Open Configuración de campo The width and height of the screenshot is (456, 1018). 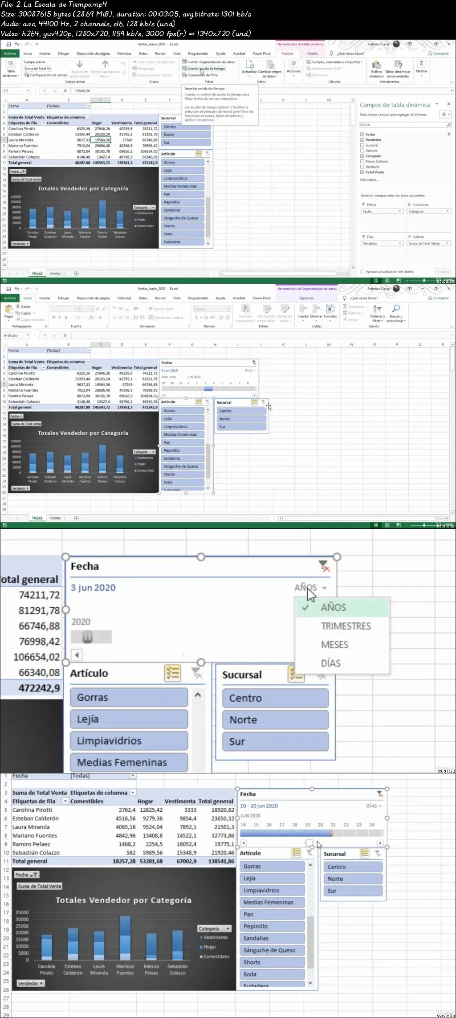[46, 75]
